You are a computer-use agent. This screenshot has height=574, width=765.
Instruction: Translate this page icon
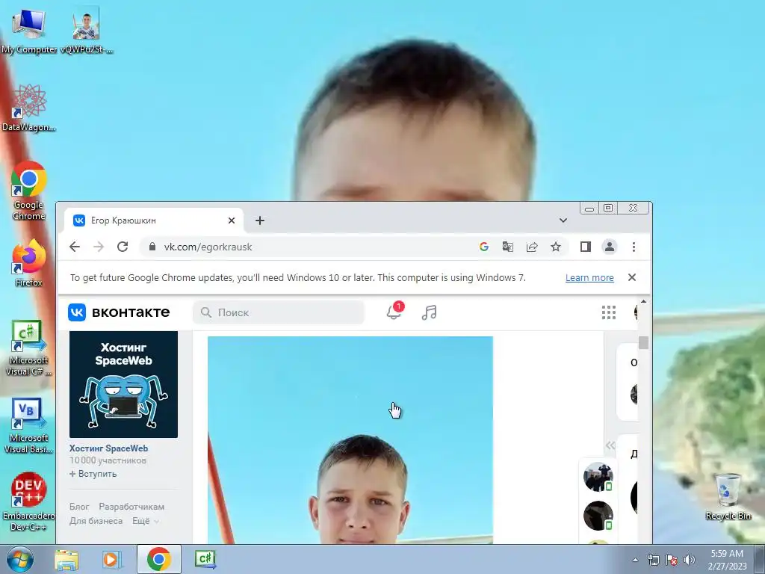click(508, 247)
